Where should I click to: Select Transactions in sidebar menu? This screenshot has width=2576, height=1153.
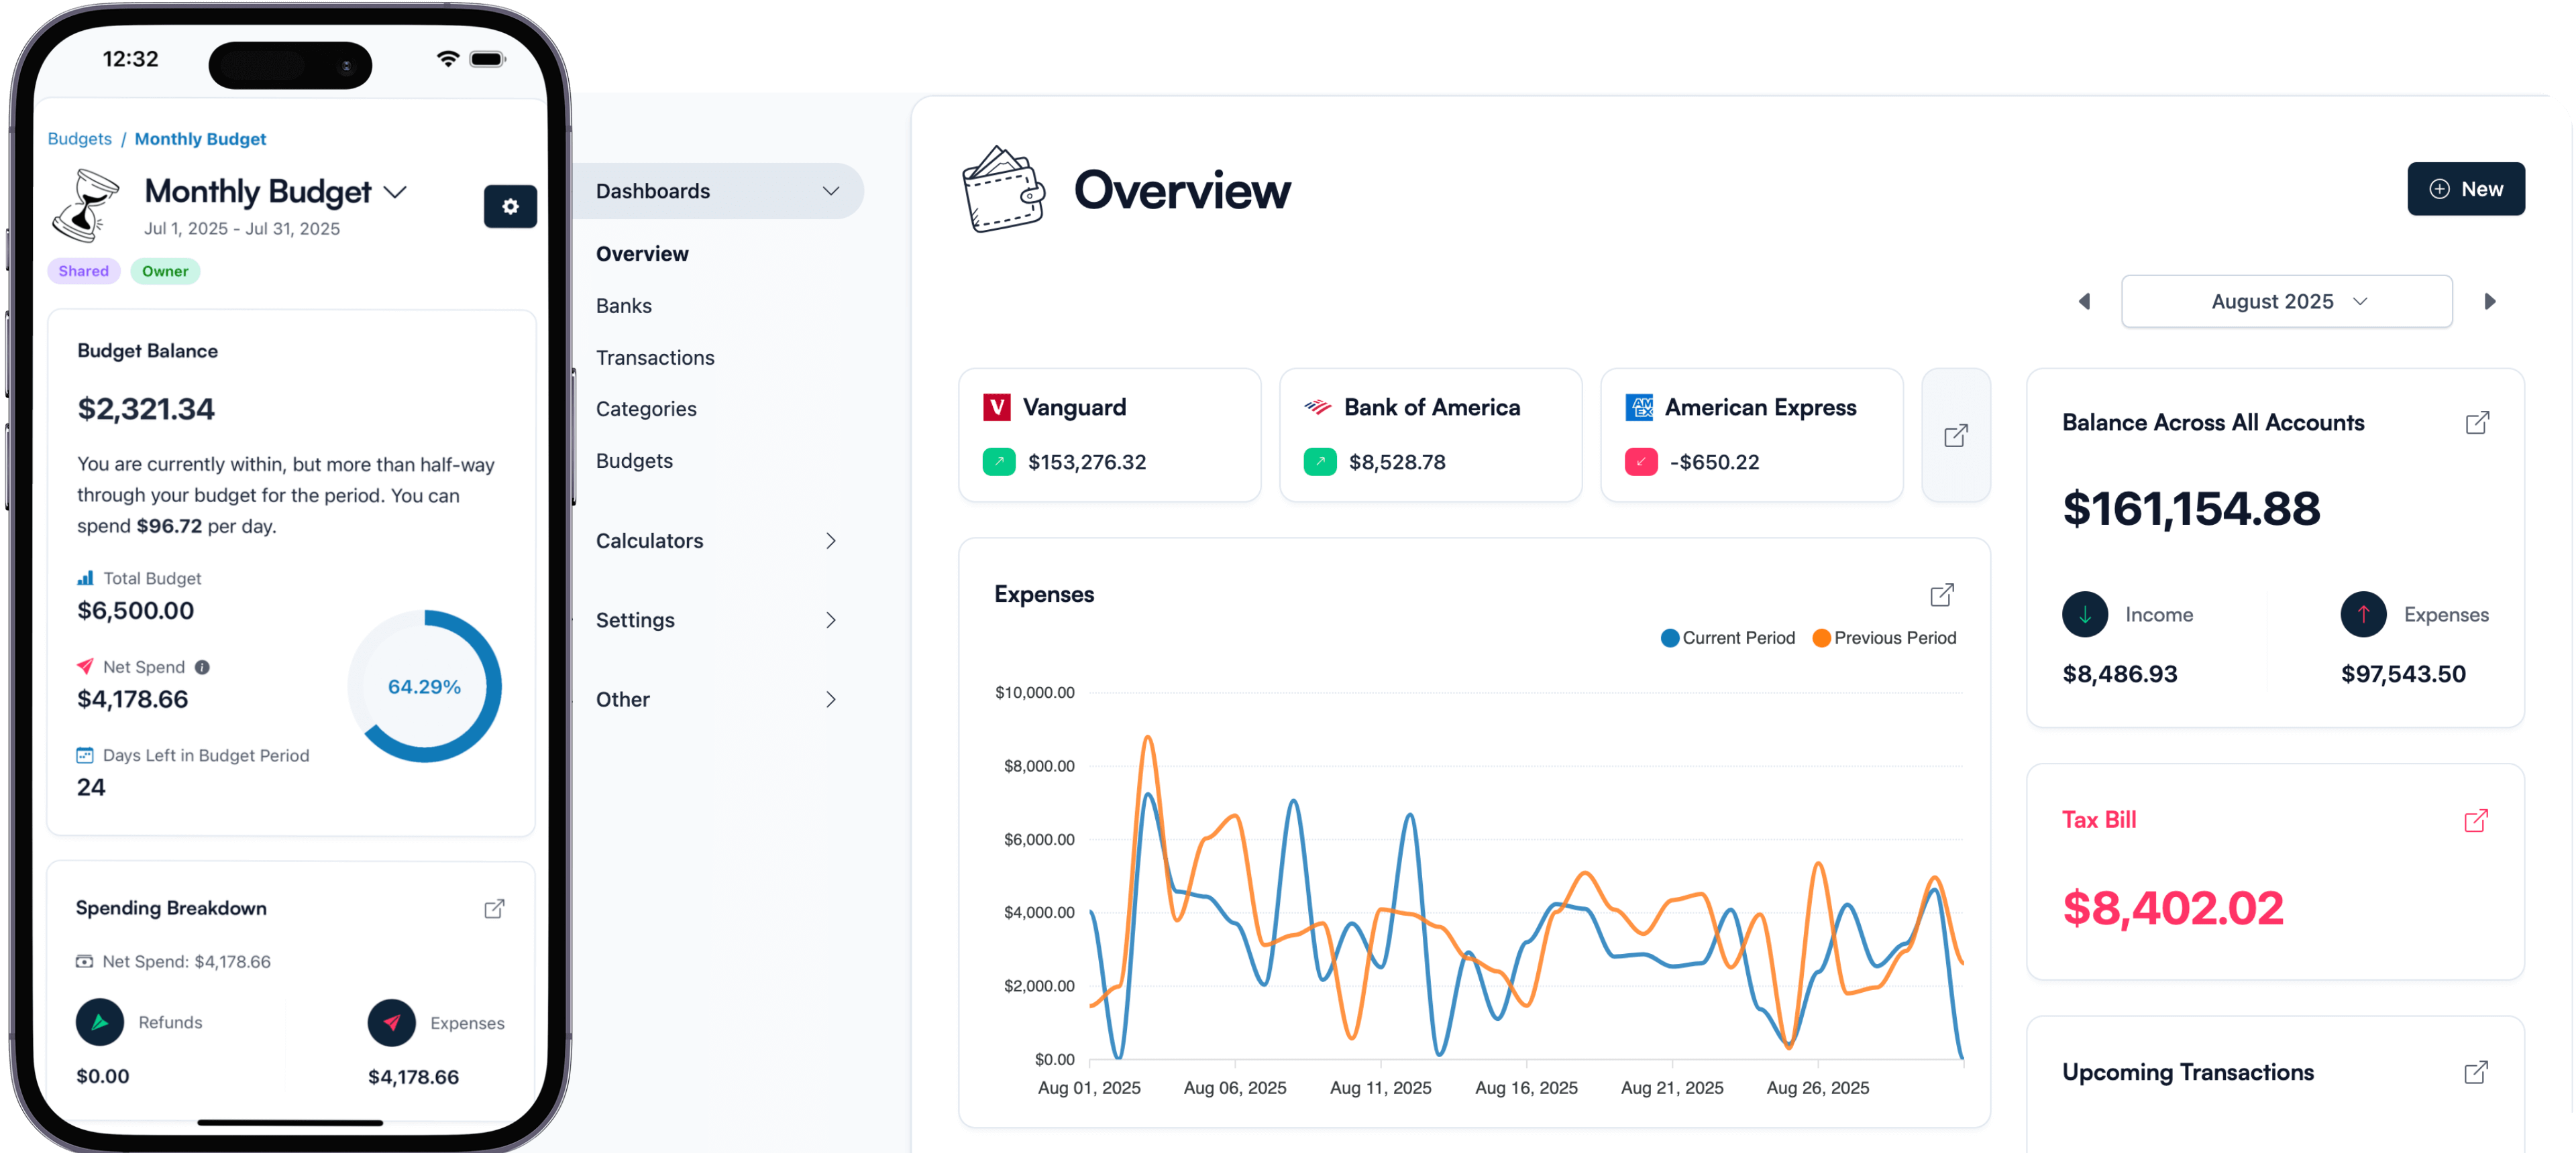coord(655,358)
